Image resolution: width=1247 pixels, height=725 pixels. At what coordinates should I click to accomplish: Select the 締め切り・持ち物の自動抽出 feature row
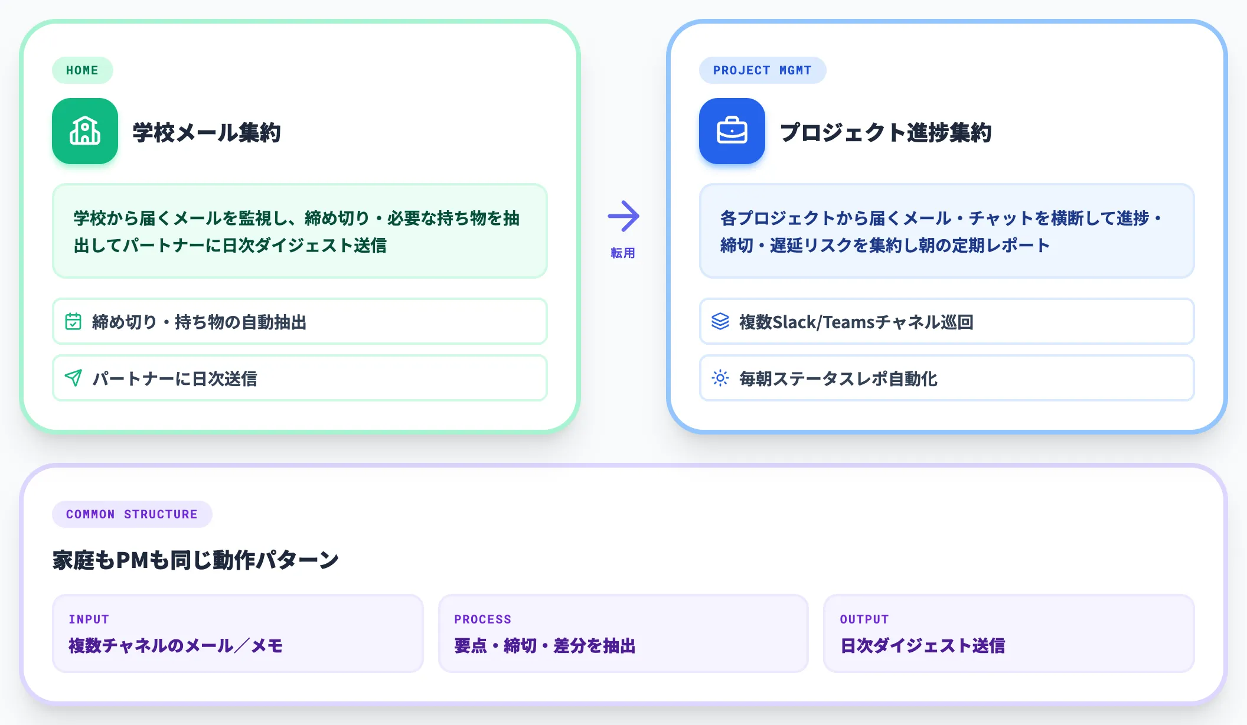(300, 321)
